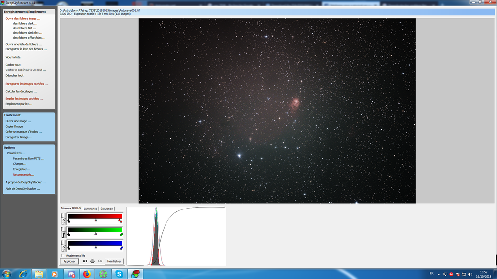Click the Appliquer button
Image resolution: width=497 pixels, height=279 pixels.
pos(69,261)
